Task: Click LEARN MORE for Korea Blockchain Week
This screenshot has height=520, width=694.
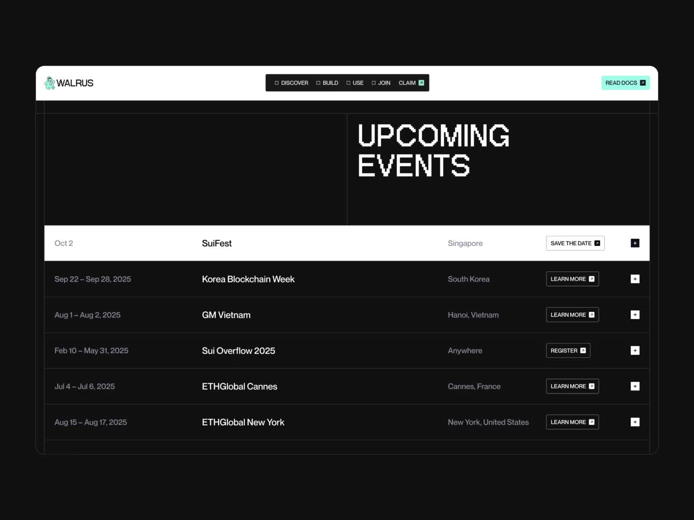Action: [573, 279]
